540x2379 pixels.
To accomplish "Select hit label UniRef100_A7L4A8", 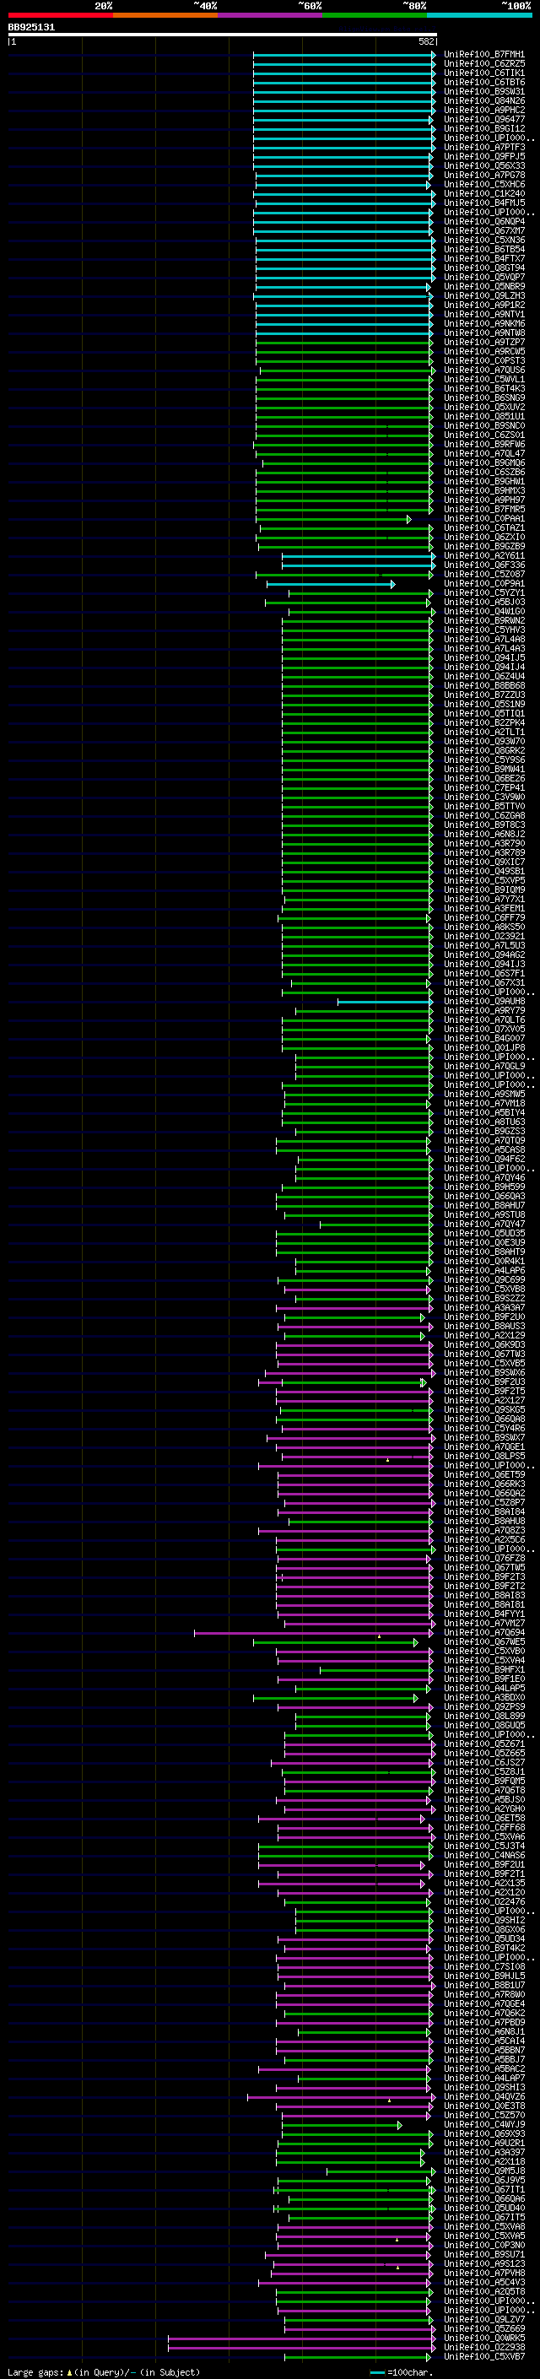I will click(483, 639).
